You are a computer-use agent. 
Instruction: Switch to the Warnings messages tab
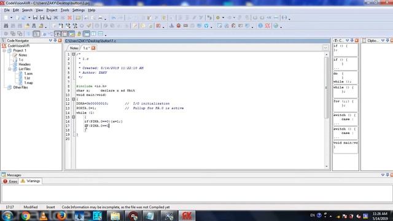pos(31,181)
